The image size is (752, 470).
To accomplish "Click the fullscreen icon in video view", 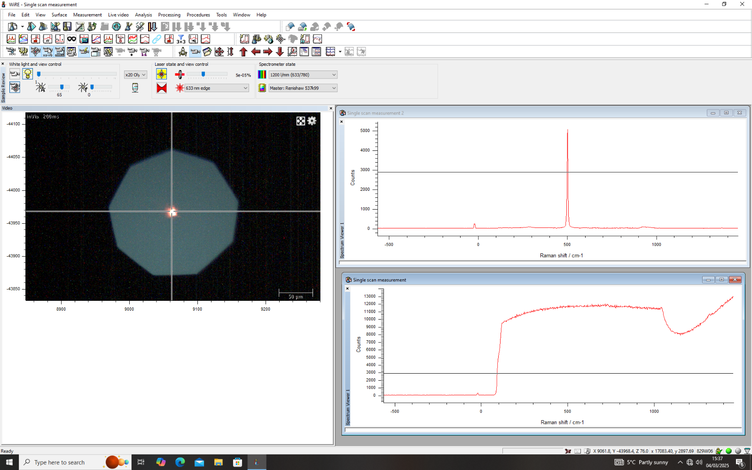I will point(301,121).
